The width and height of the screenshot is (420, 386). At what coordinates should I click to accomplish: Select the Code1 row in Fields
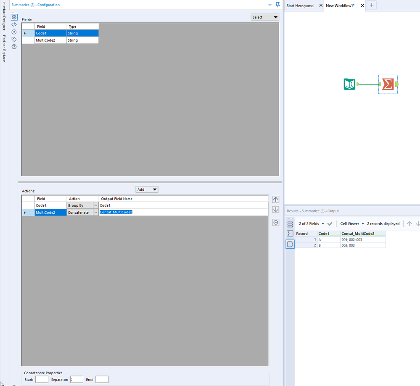60,33
